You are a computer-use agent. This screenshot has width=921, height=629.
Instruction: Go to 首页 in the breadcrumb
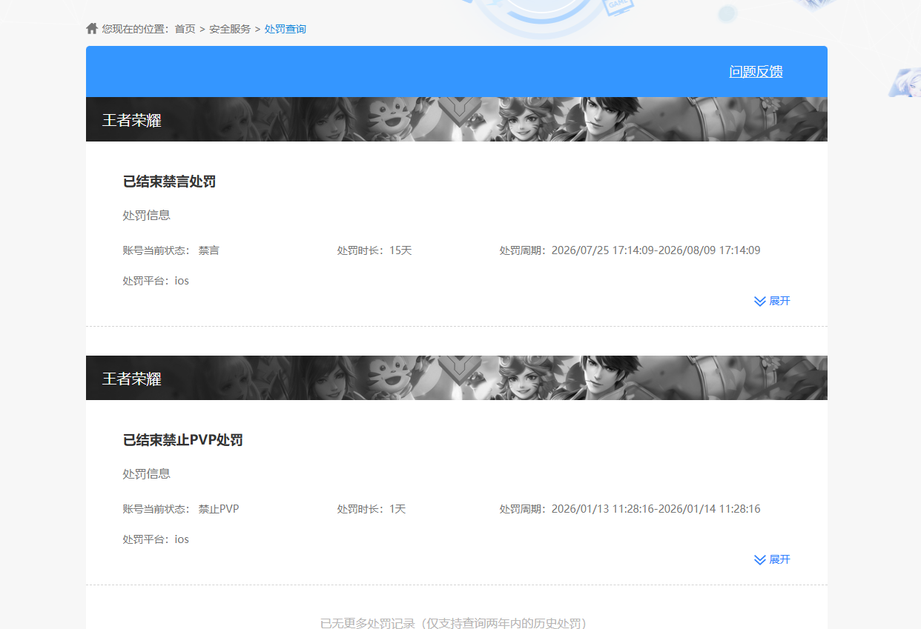click(x=185, y=29)
